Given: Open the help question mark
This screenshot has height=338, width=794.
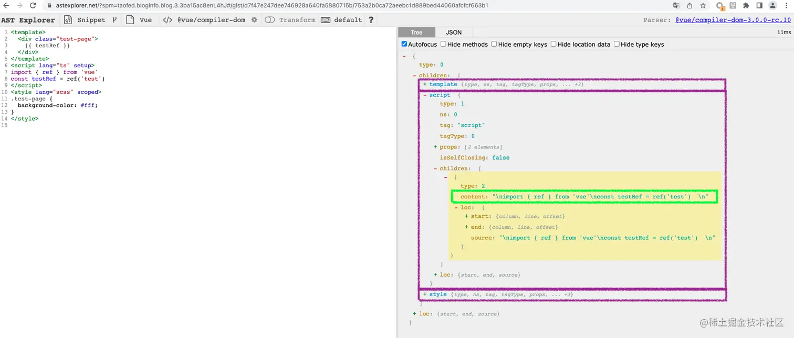Looking at the screenshot, I should [x=371, y=20].
